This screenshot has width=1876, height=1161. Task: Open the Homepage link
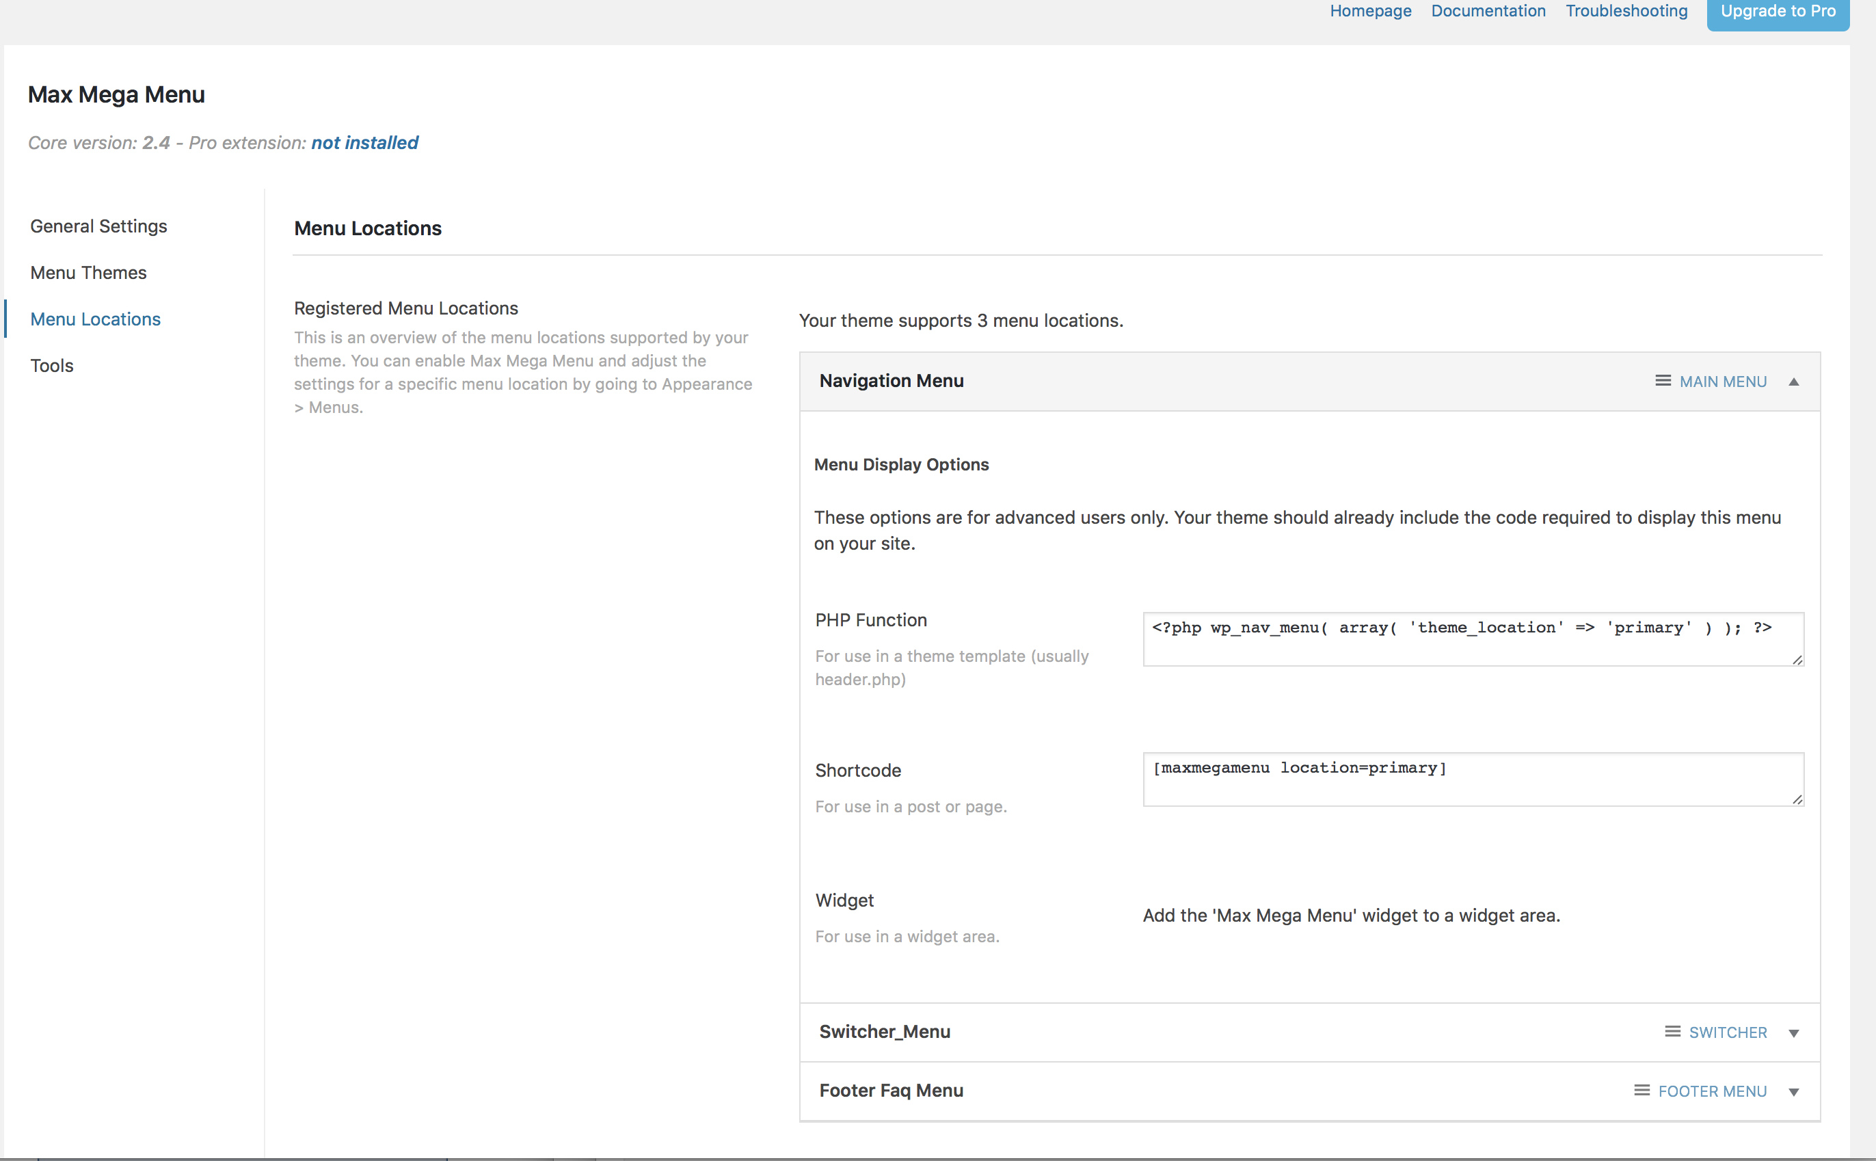1370,11
